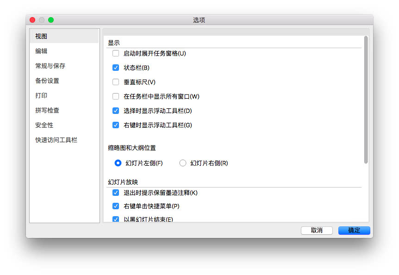Screen dimensions: 399x275
Task: Click the 缩略图和大纲位置 label
Action: coord(132,148)
